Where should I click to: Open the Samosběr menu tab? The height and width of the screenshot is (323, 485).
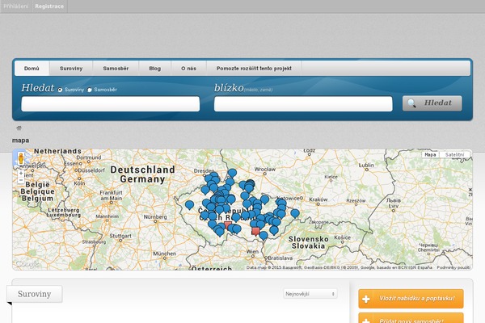116,69
